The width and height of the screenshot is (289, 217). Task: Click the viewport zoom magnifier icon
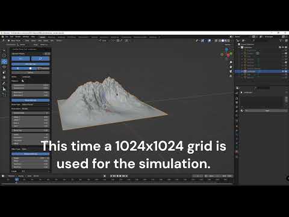(x=231, y=62)
